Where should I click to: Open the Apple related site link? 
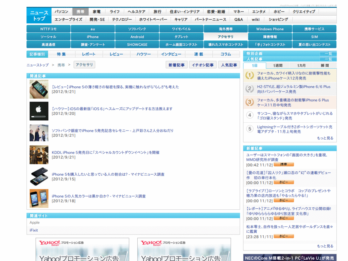click(x=35, y=222)
